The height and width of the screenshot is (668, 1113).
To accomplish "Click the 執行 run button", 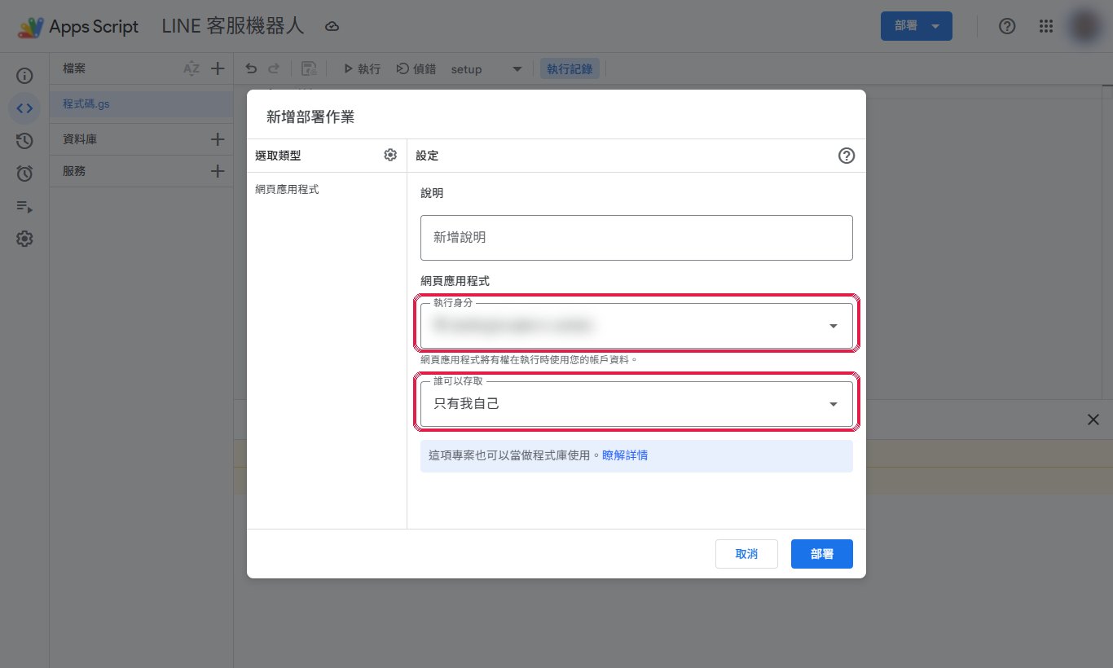I will click(362, 69).
